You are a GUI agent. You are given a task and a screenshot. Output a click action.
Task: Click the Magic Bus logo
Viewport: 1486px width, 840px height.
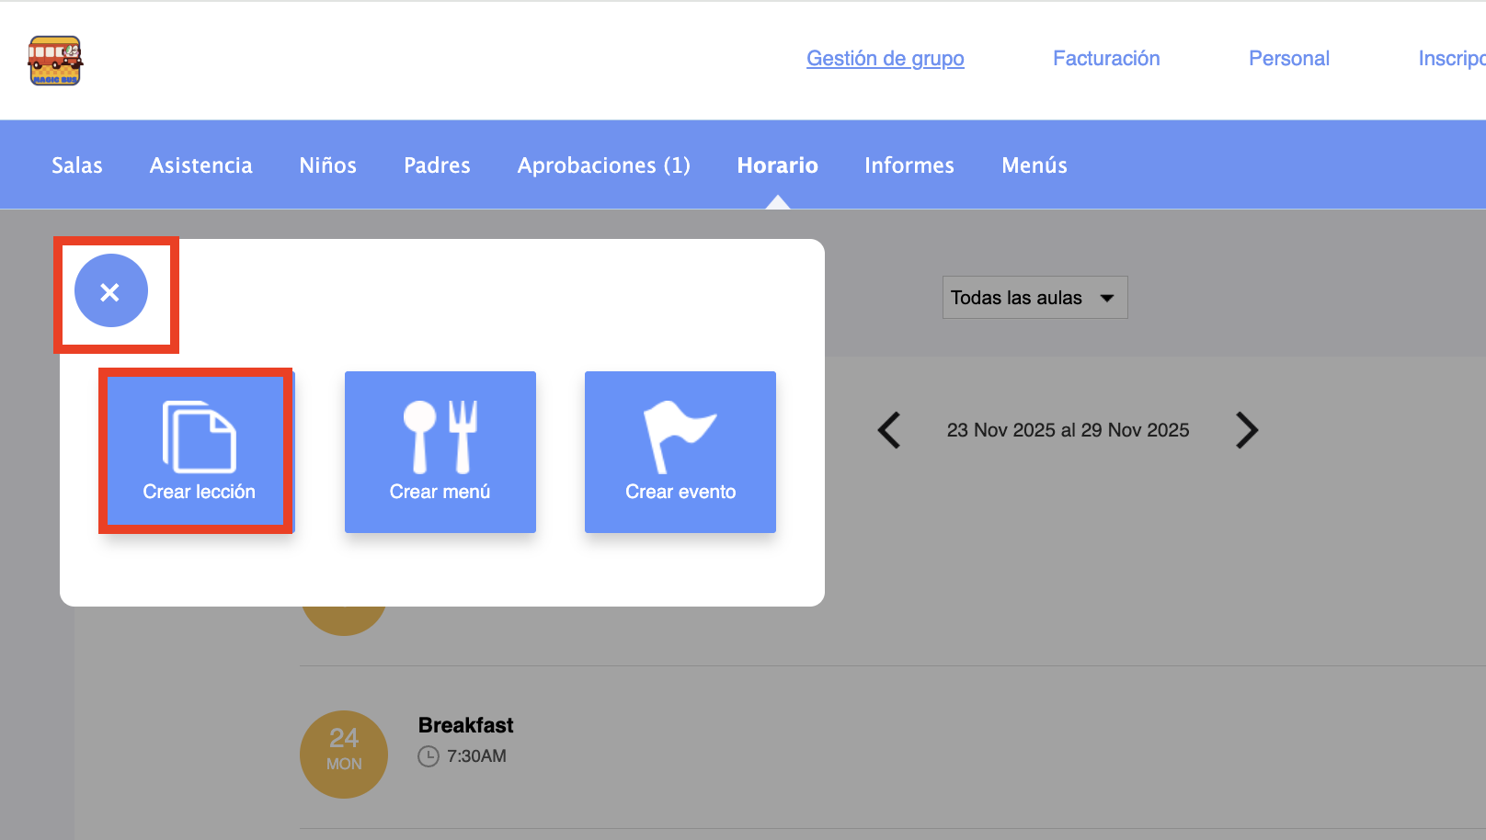[x=55, y=61]
